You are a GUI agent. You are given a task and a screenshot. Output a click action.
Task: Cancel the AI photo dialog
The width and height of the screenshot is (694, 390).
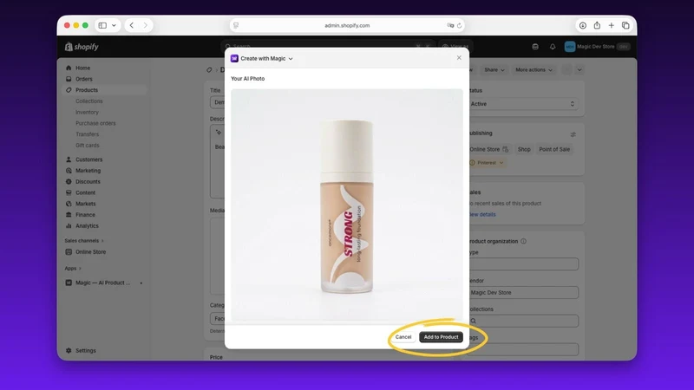click(x=403, y=337)
